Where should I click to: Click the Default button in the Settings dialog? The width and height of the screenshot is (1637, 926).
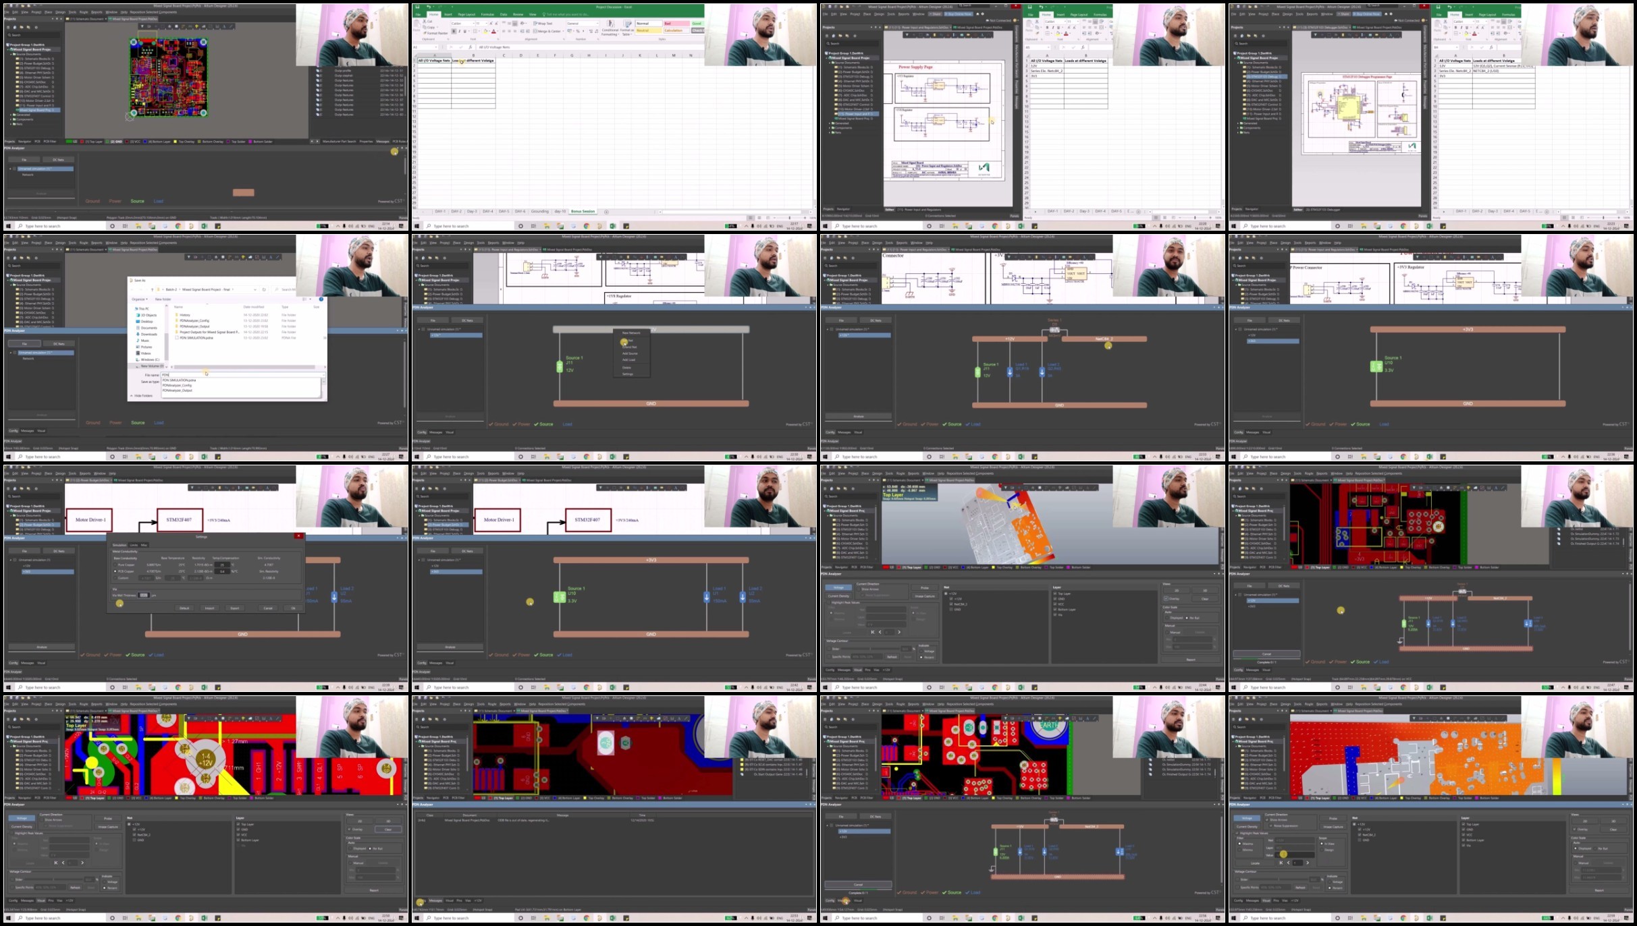[184, 608]
